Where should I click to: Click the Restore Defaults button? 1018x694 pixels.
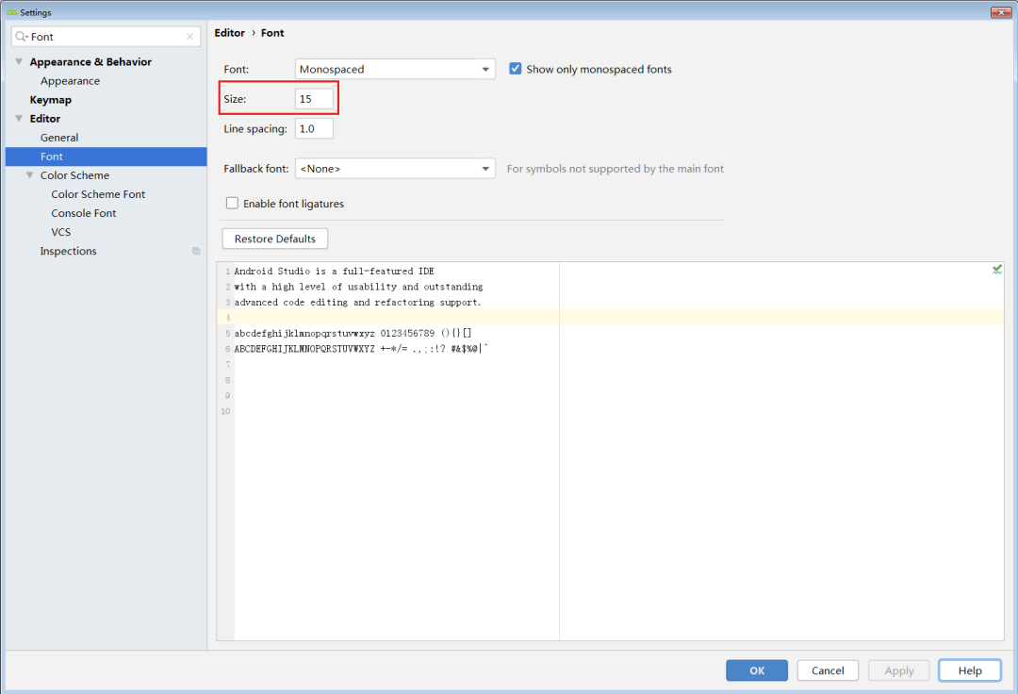[275, 239]
